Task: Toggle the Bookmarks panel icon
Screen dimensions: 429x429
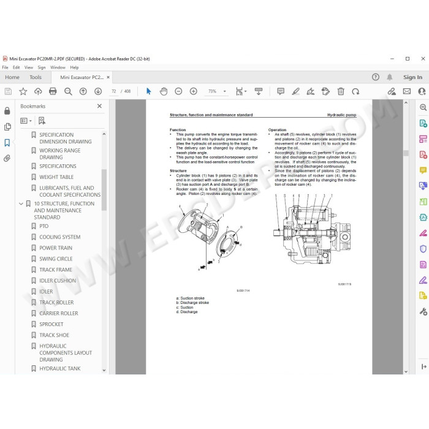Action: [7, 143]
